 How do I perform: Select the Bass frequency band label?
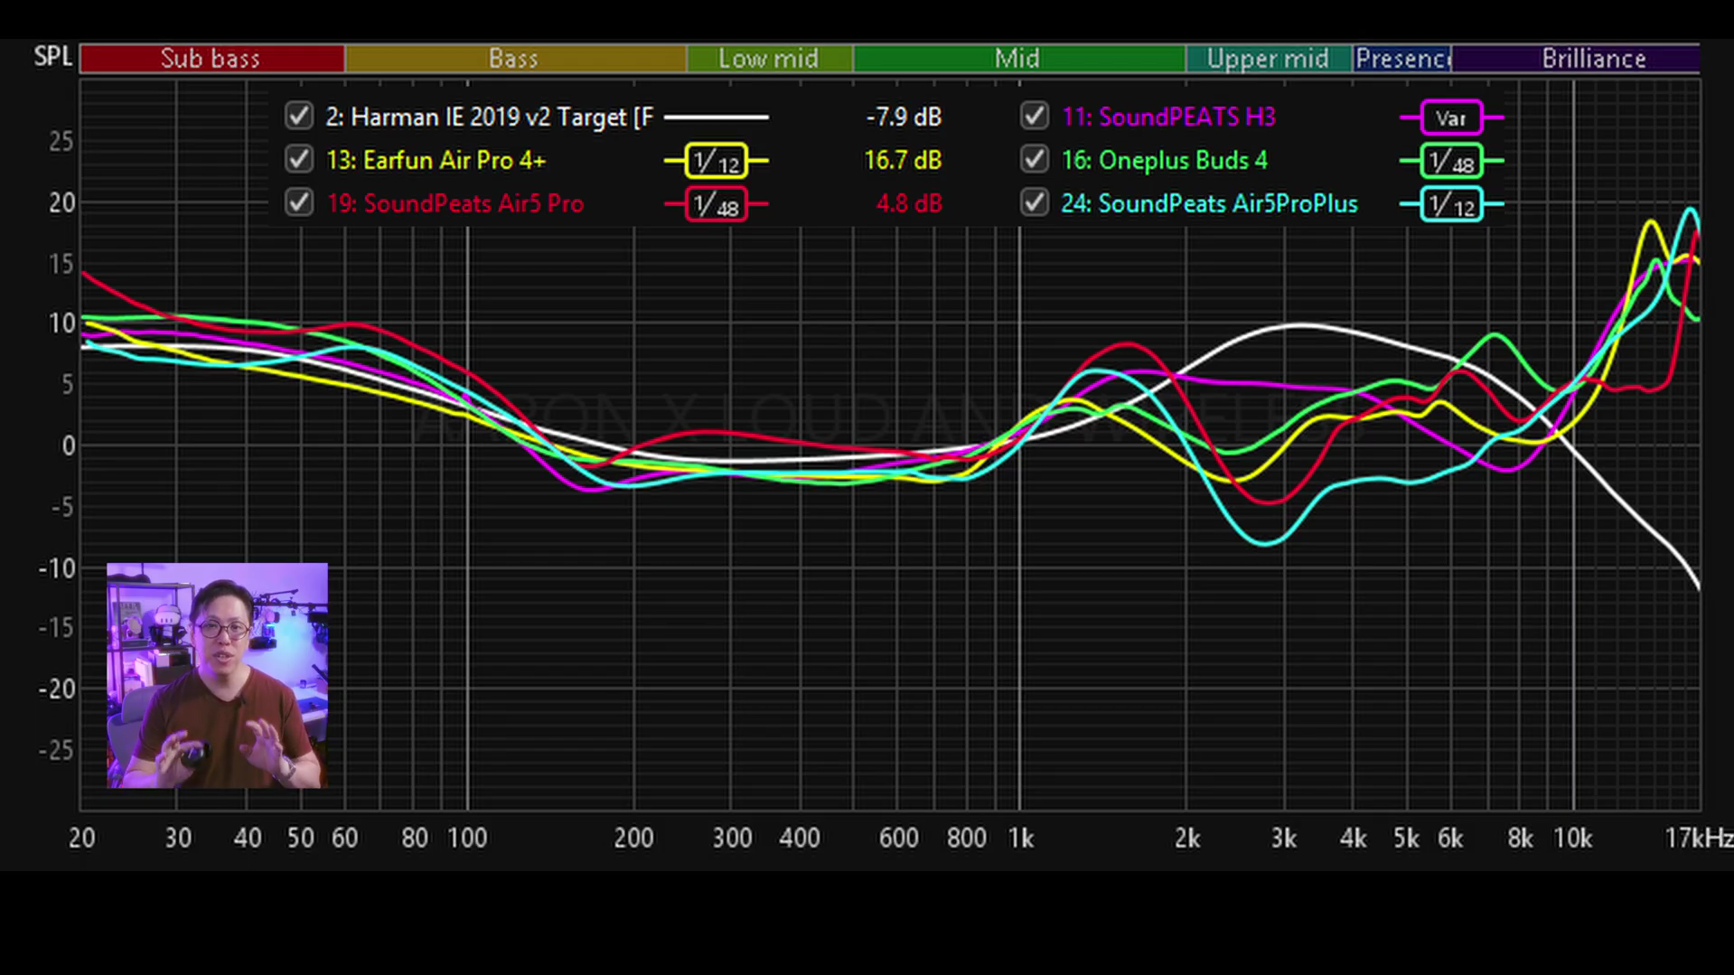click(515, 59)
